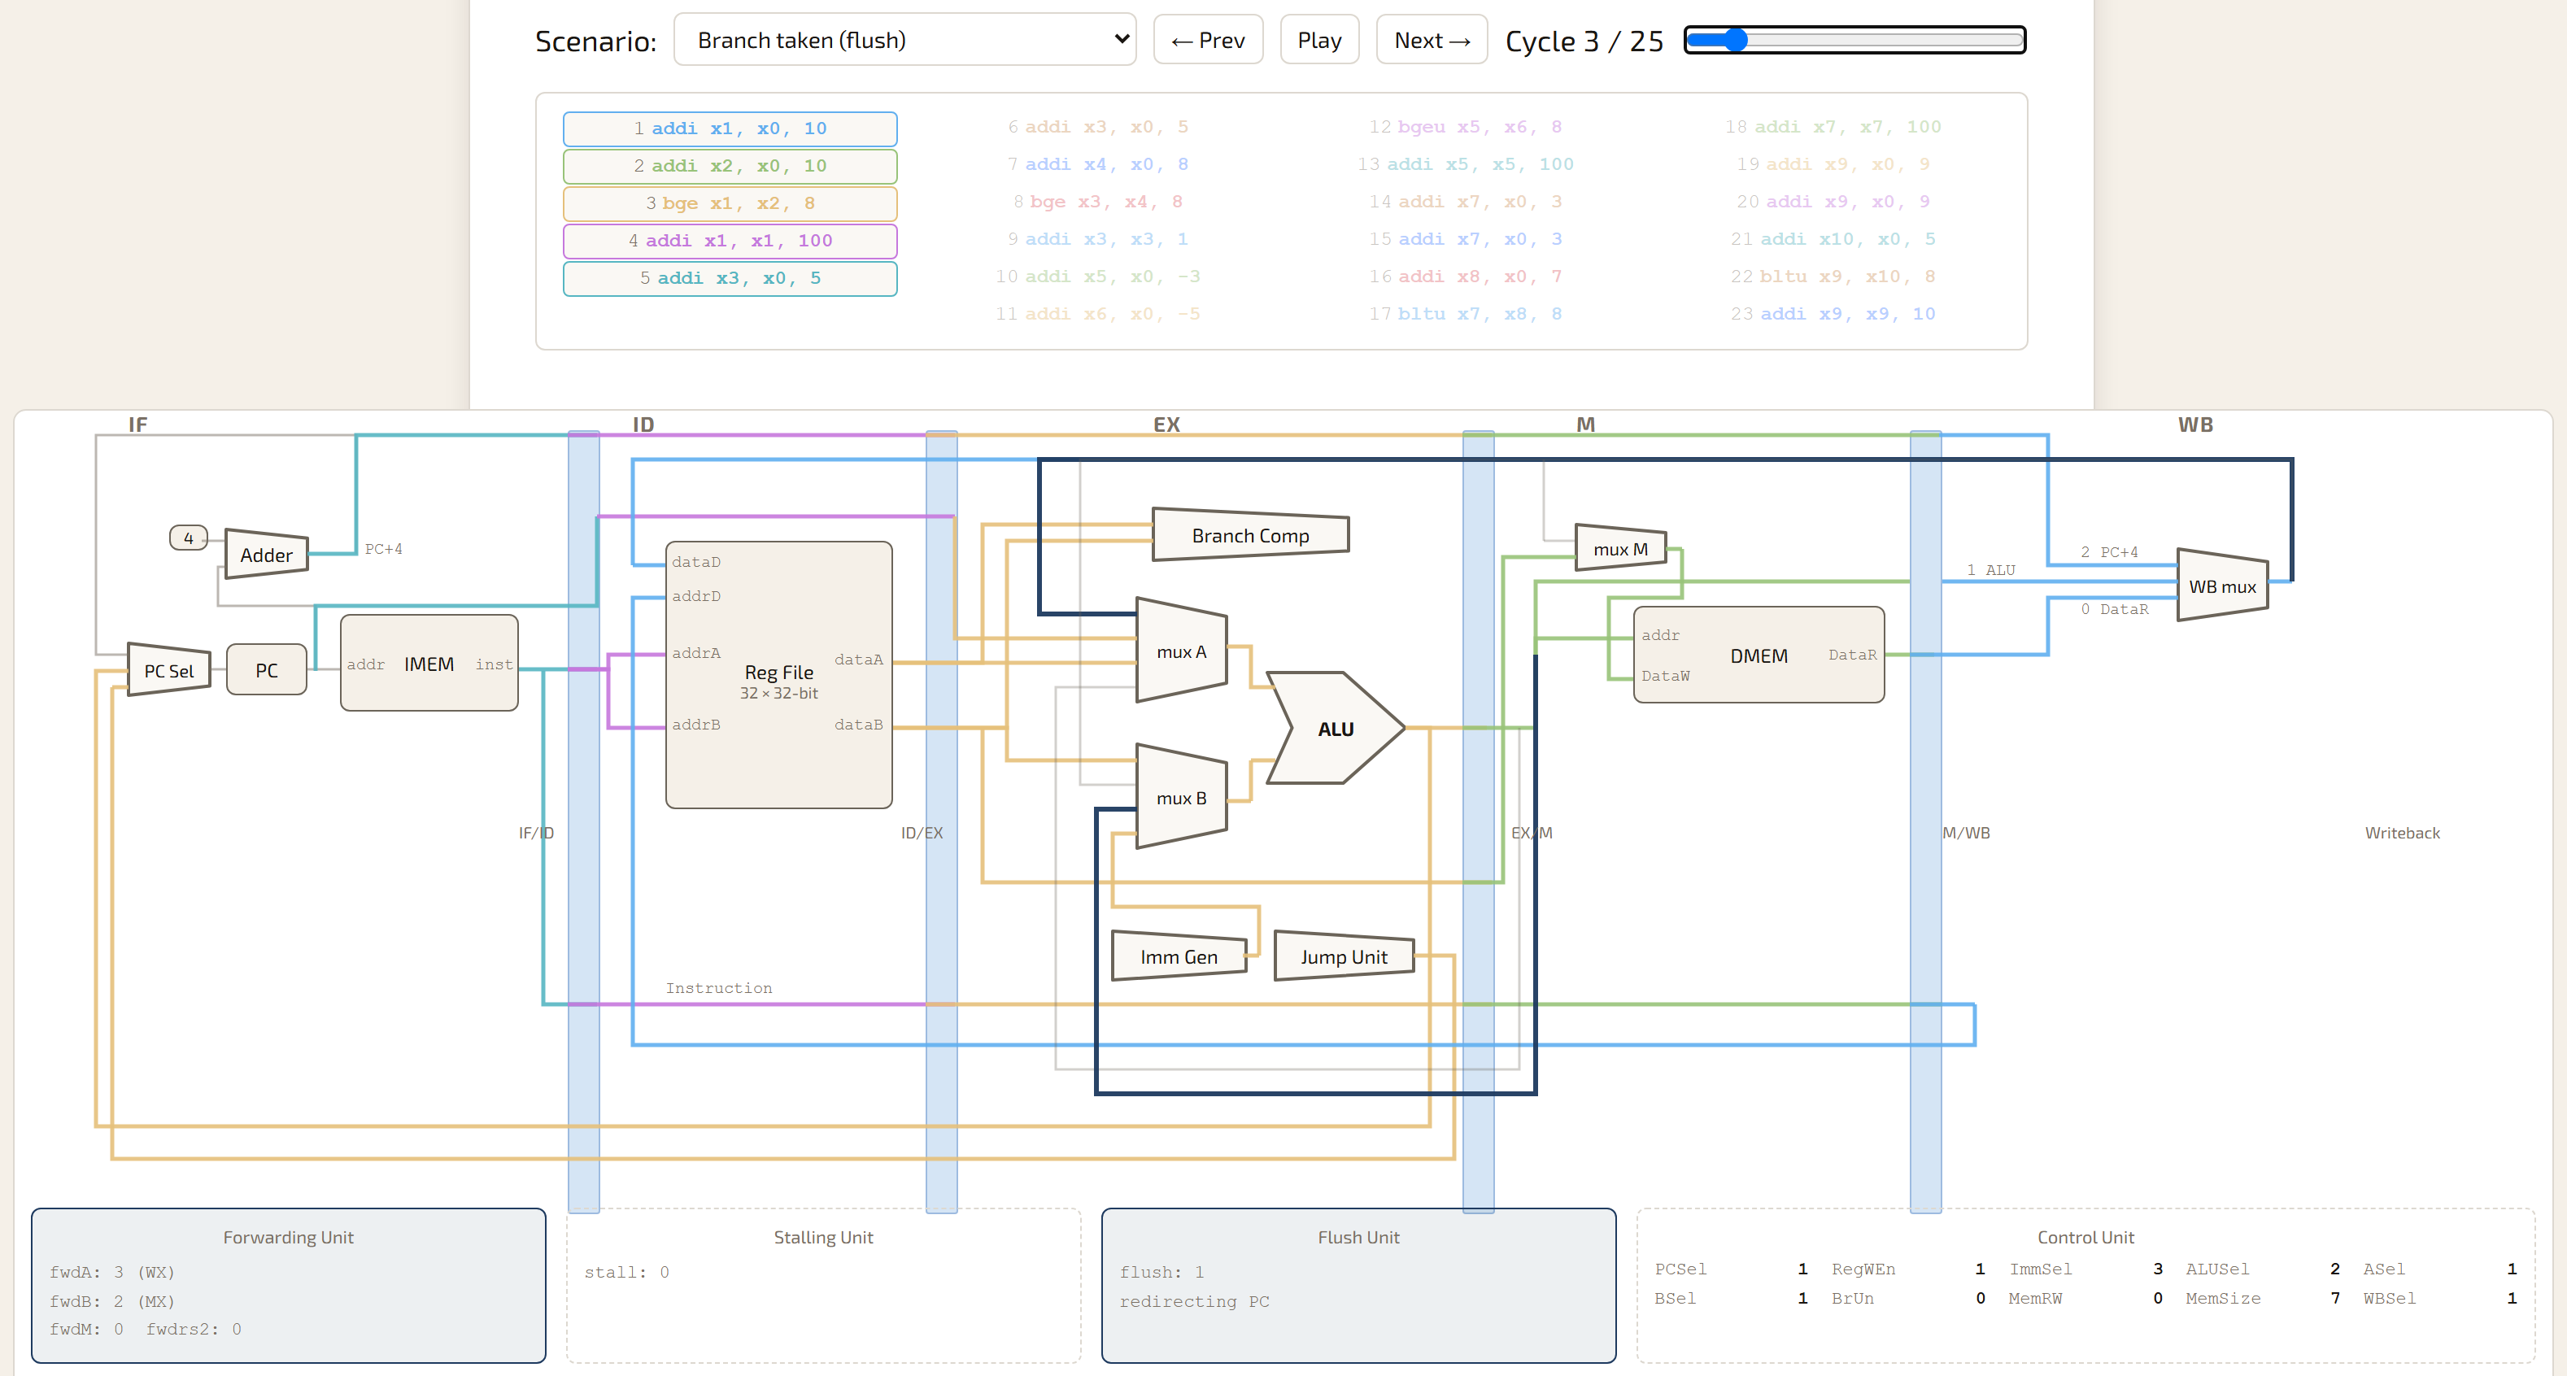This screenshot has width=2567, height=1376.
Task: Click the Jump Unit block
Action: pyautogui.click(x=1344, y=956)
